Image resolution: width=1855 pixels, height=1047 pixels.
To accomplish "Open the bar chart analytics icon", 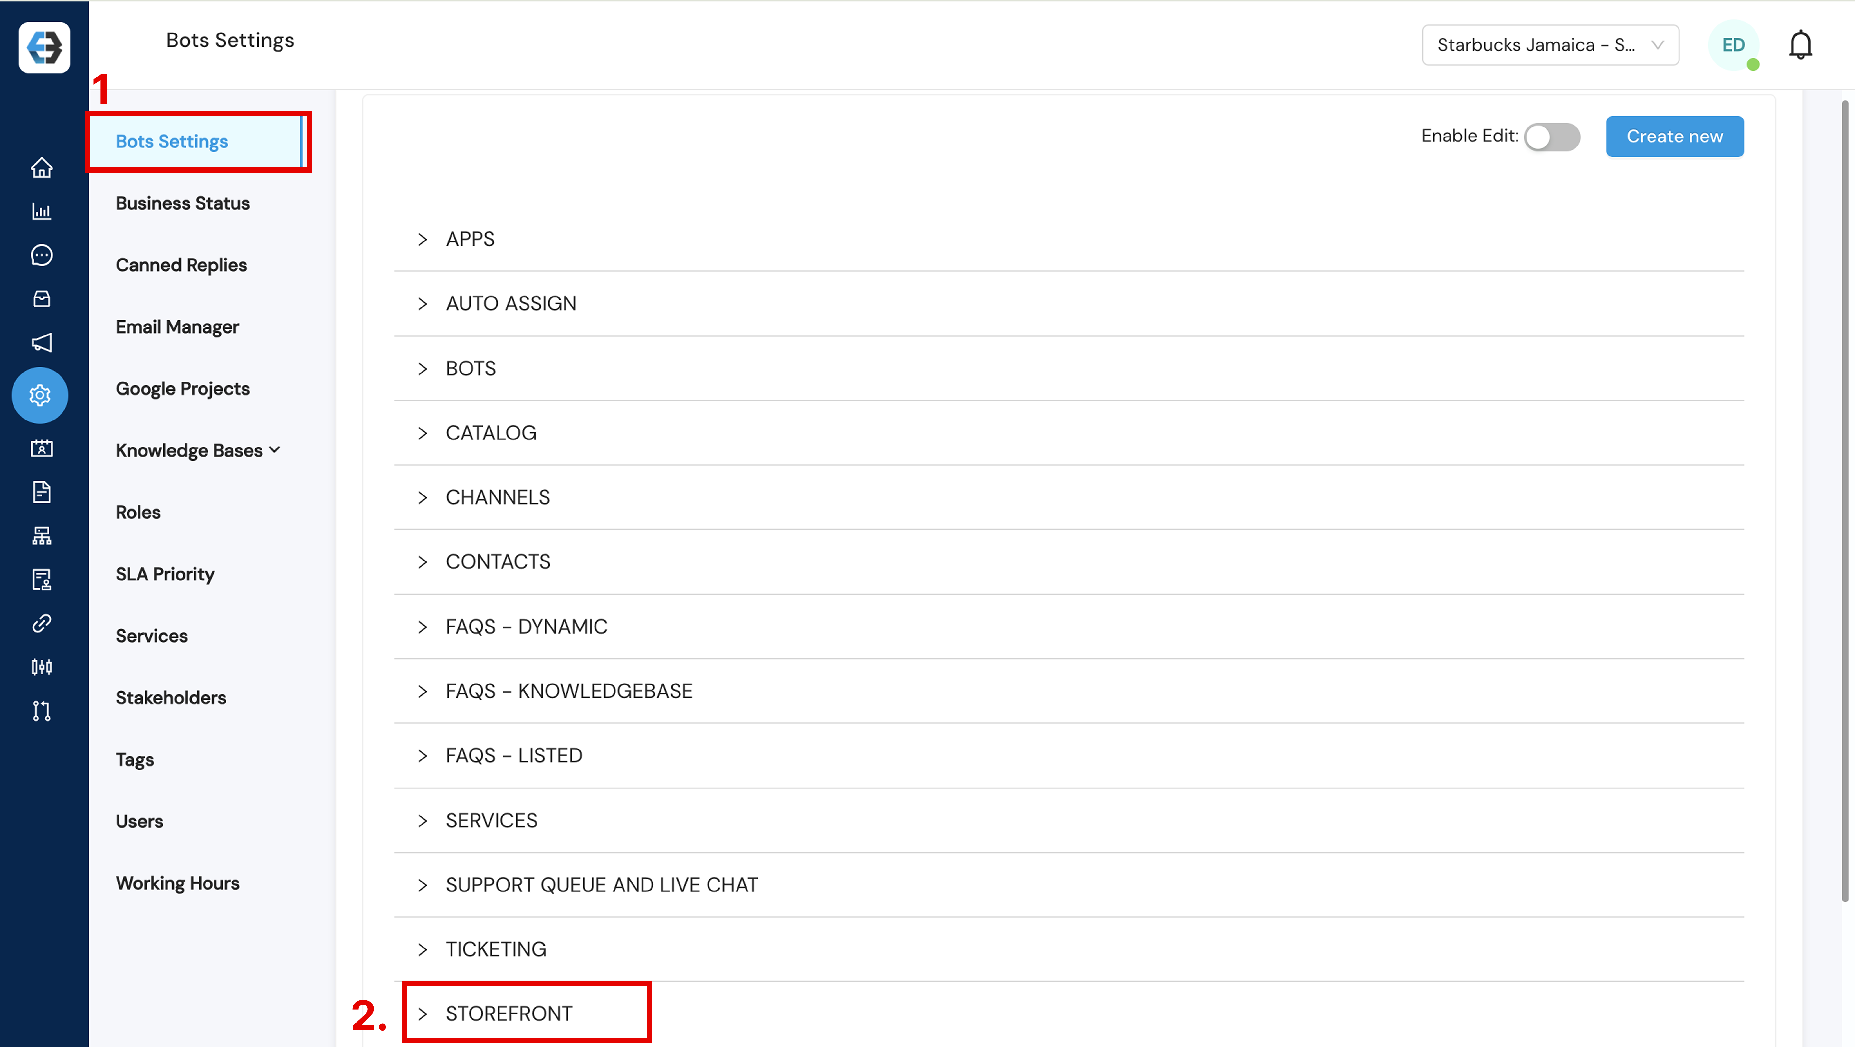I will (42, 211).
